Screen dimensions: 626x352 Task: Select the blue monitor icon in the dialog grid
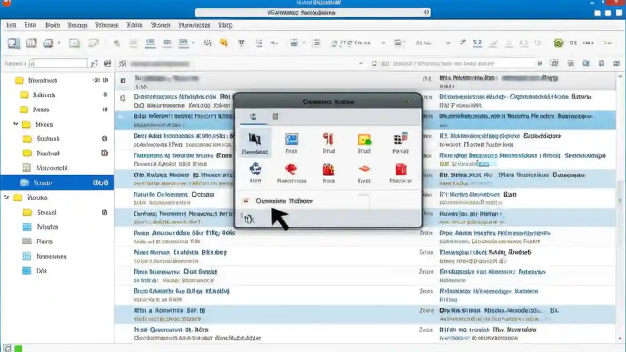(x=291, y=139)
